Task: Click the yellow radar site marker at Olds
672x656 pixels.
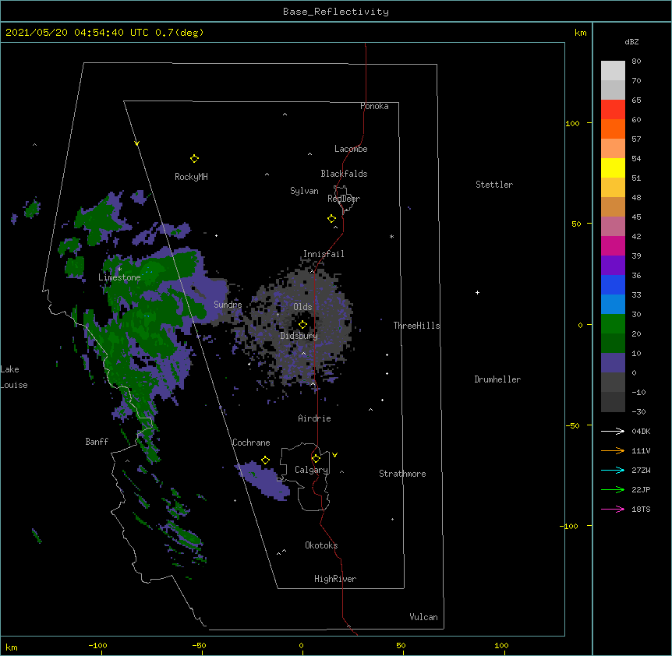Action: (x=302, y=324)
